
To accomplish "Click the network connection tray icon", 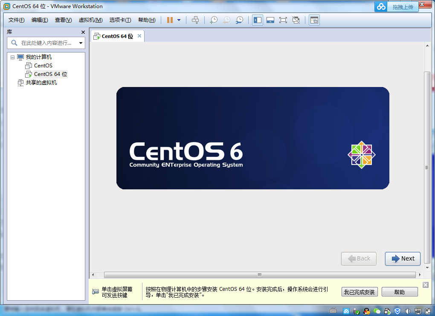I will point(418,311).
